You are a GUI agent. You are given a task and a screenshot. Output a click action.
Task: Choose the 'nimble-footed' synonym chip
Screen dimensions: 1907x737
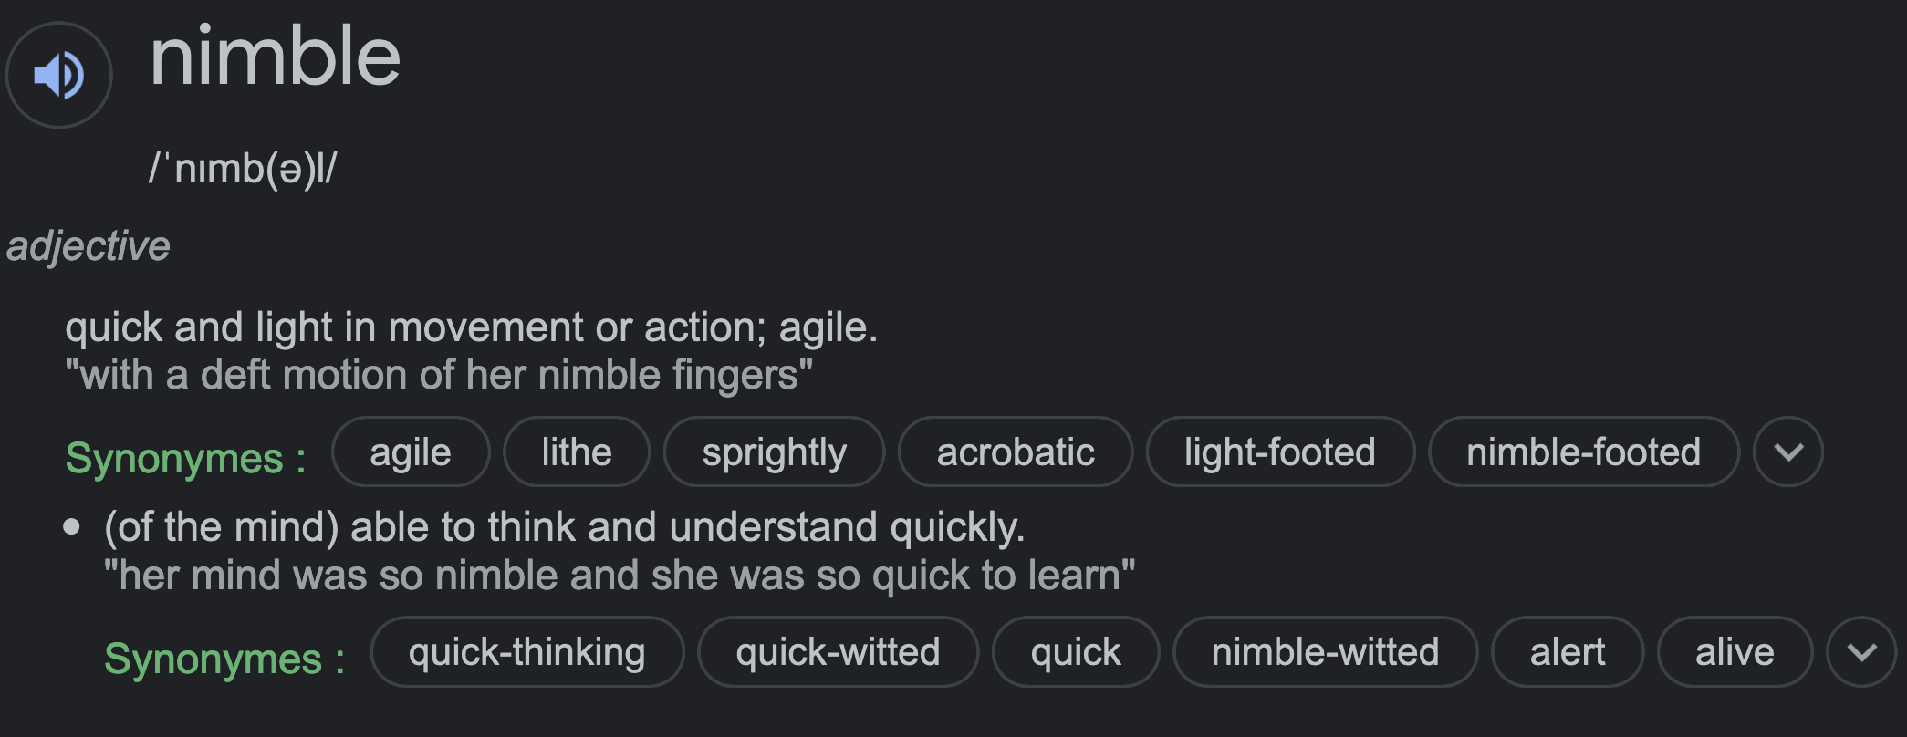(1583, 452)
